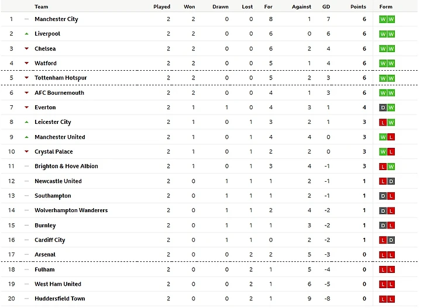Click Manchester United's red L form badge
The height and width of the screenshot is (308, 427).
tap(391, 137)
